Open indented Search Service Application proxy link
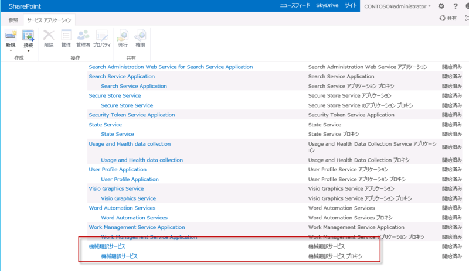Image resolution: width=469 pixels, height=271 pixels. coord(134,86)
